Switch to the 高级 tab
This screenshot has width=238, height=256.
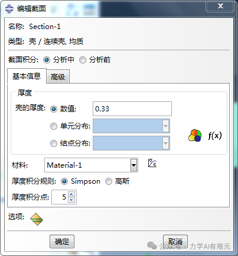point(58,76)
